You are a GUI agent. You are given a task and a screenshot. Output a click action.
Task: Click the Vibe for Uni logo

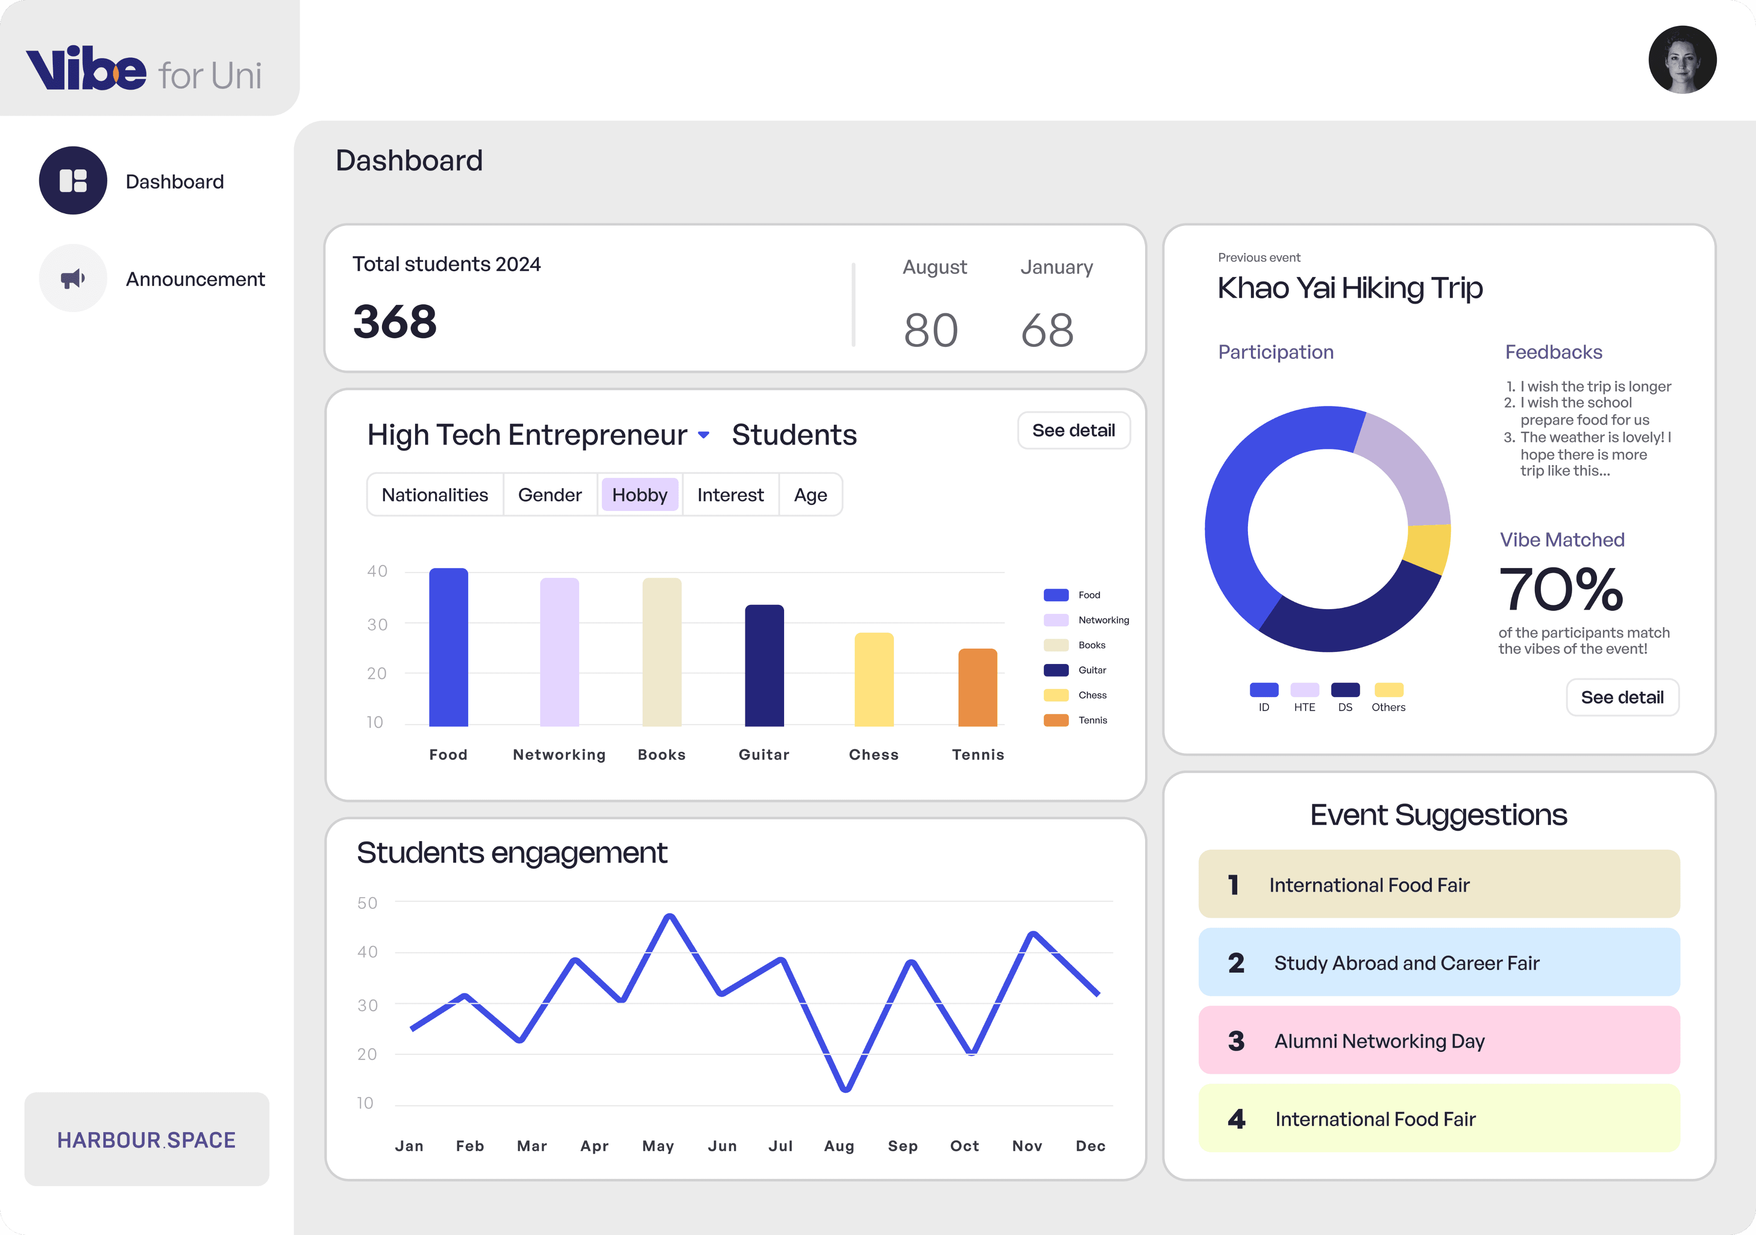click(x=144, y=69)
